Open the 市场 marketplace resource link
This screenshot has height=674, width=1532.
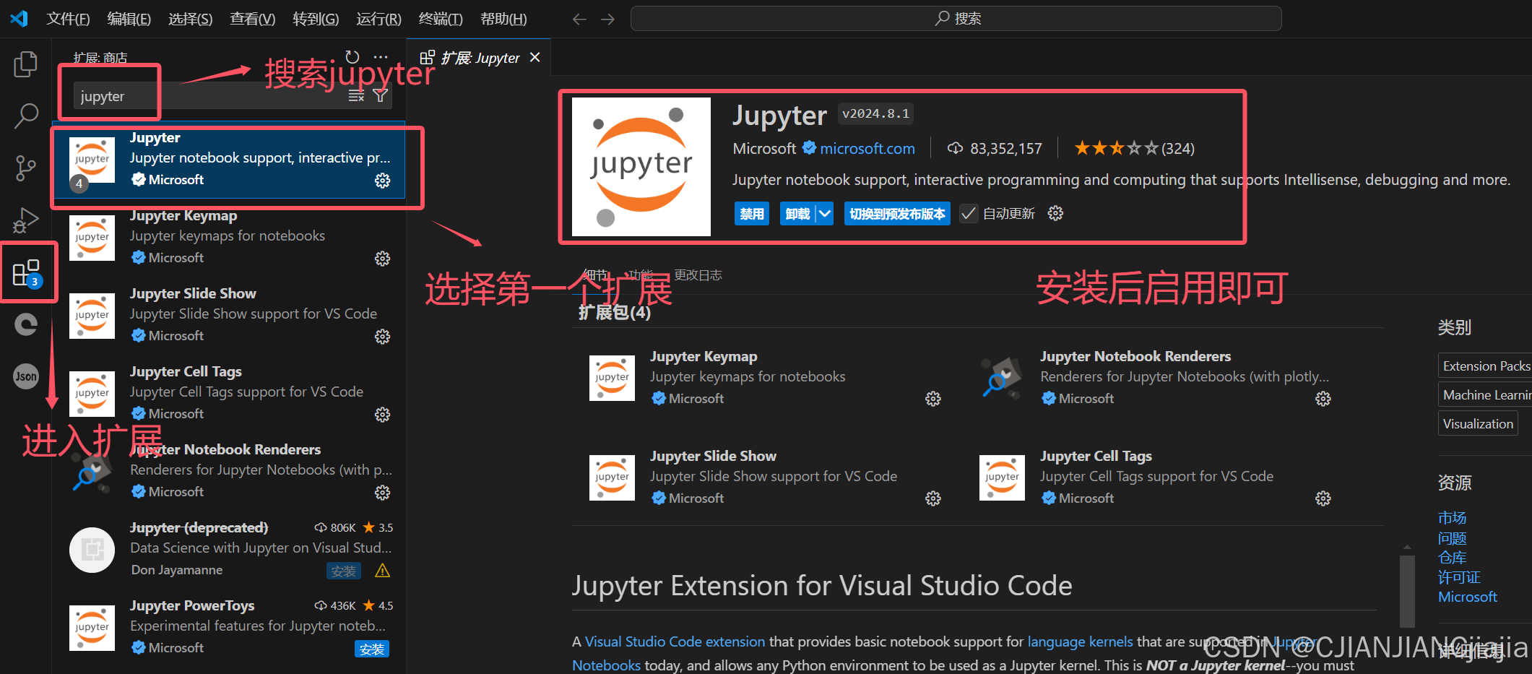(x=1452, y=518)
